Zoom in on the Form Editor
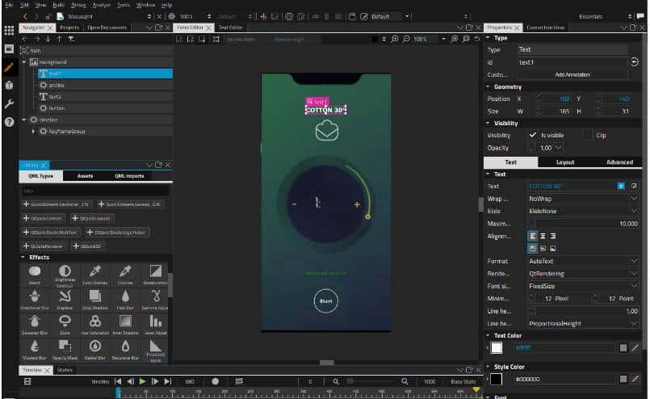This screenshot has height=399, width=650. (x=395, y=39)
